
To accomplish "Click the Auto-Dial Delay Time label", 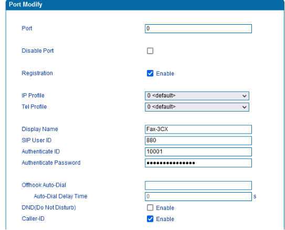I will point(60,196).
